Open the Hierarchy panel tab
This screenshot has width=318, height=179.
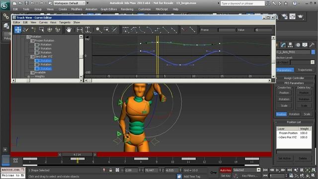(290, 45)
